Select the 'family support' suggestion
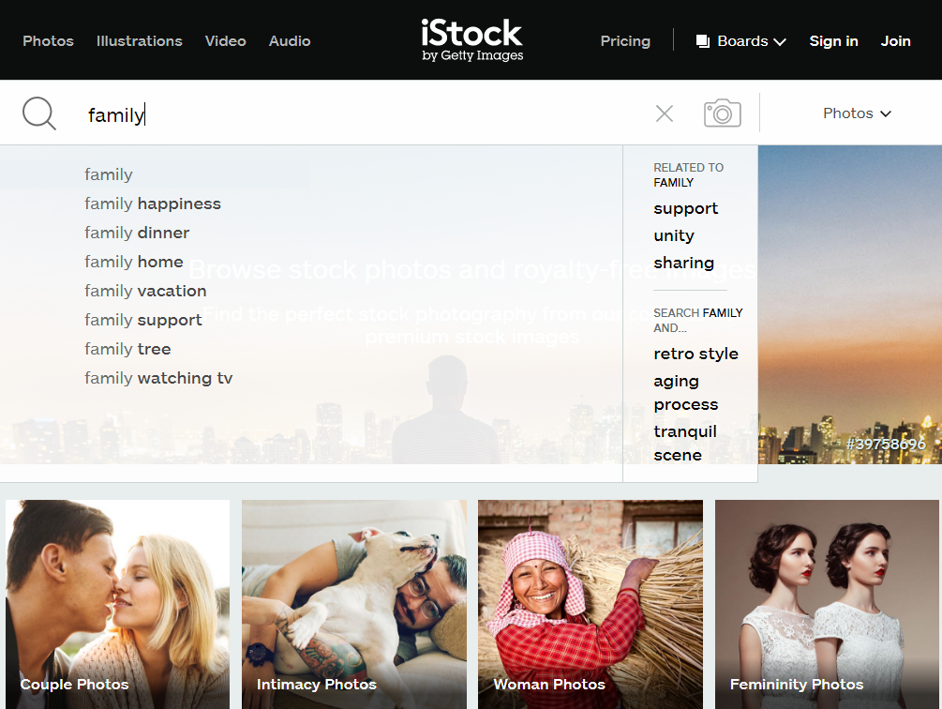942x709 pixels. 143,320
